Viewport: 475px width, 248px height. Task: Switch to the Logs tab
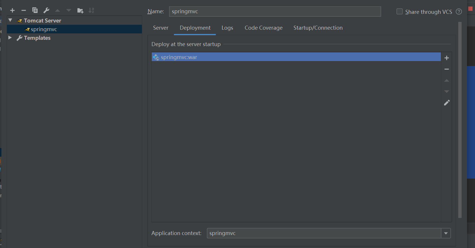[227, 28]
